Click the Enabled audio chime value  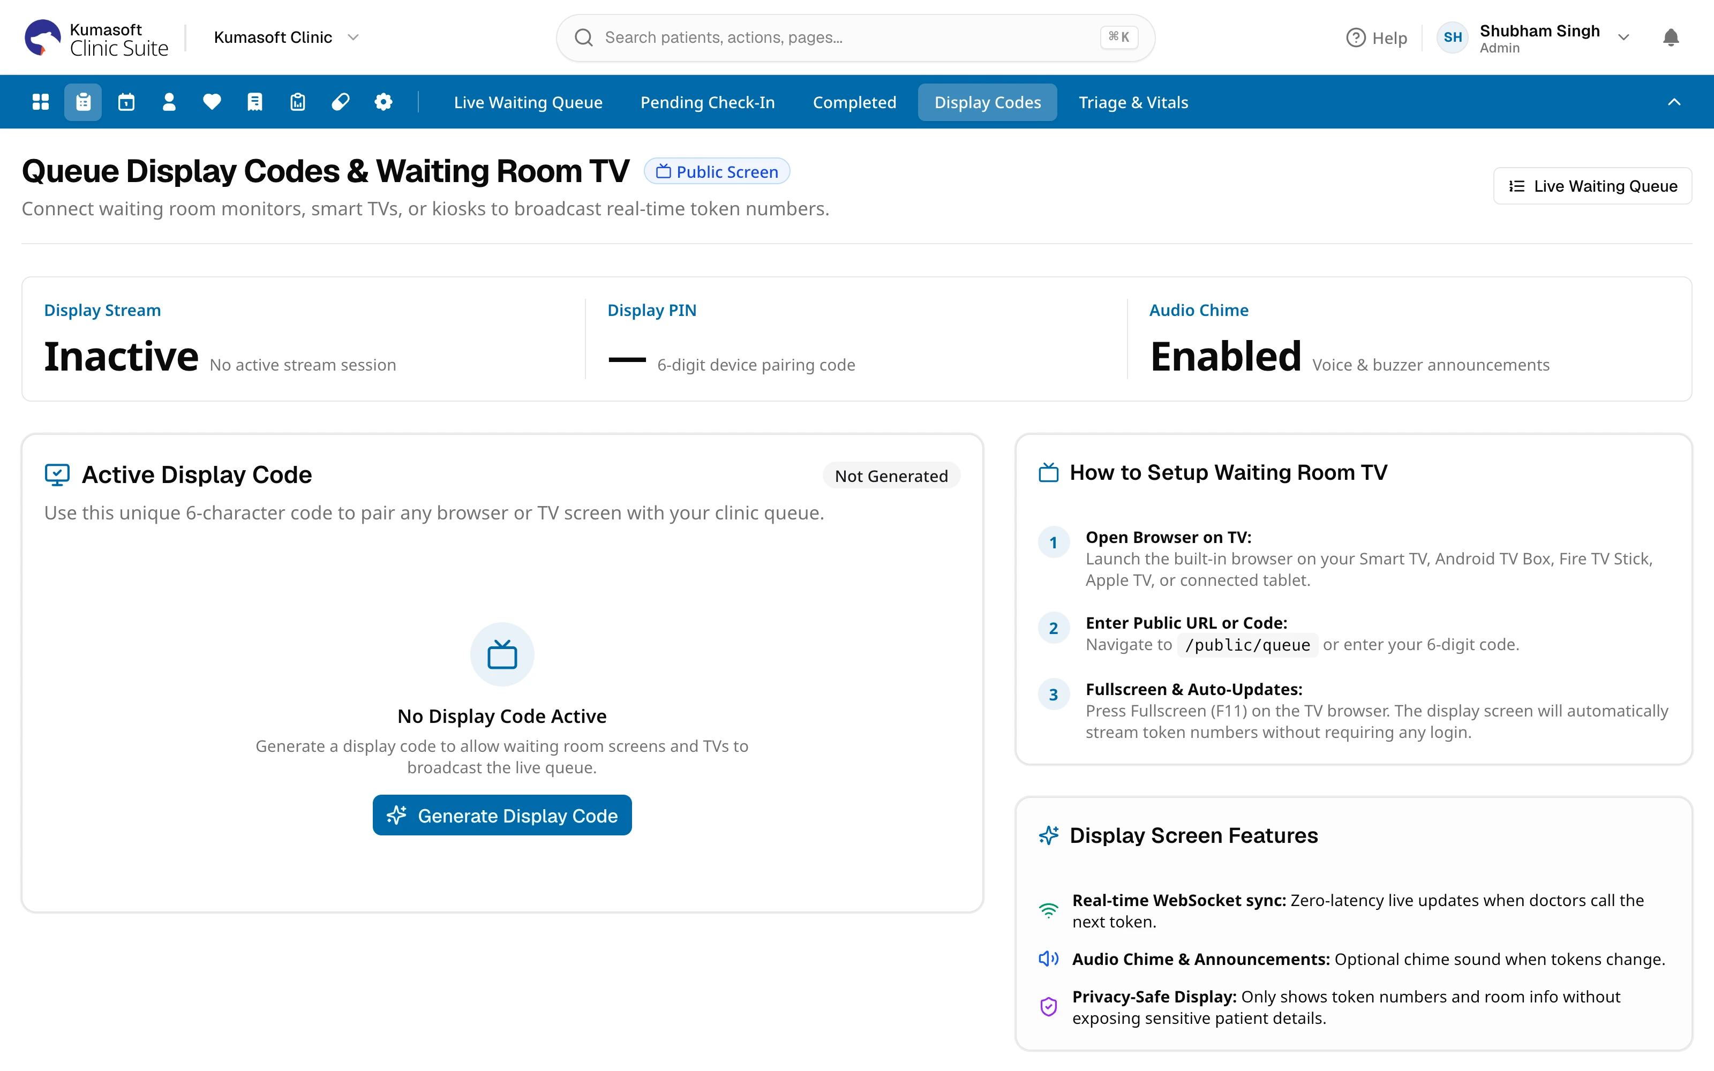pyautogui.click(x=1226, y=356)
